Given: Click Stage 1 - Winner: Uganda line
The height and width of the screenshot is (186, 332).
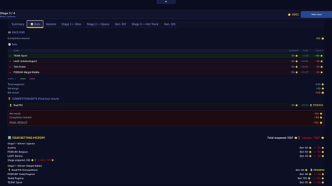Looking at the screenshot, I should (x=21, y=144).
